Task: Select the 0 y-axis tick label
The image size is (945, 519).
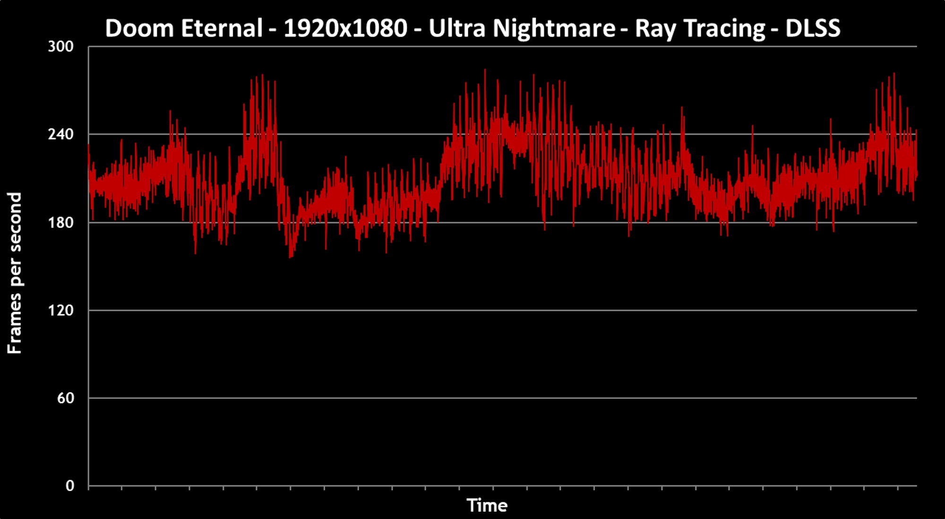Action: pos(70,486)
